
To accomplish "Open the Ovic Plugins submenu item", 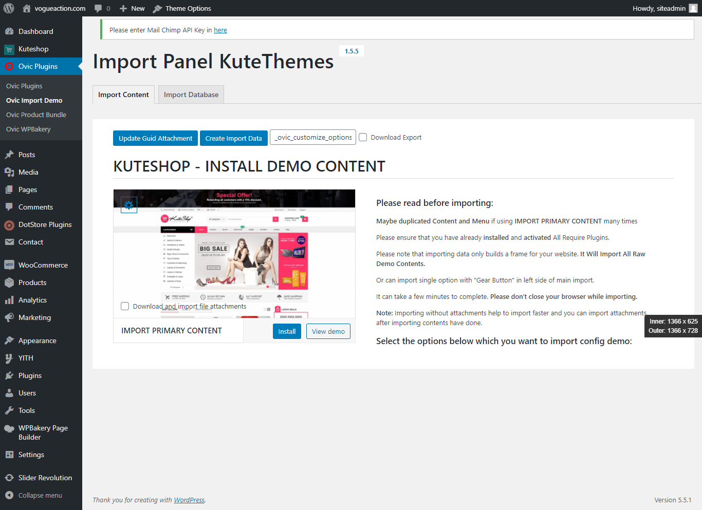I will pyautogui.click(x=24, y=86).
